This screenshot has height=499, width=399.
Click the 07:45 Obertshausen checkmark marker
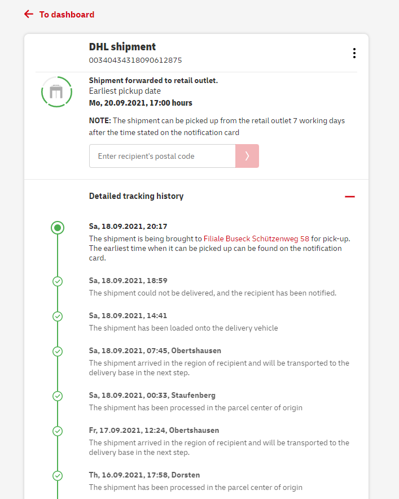point(57,352)
